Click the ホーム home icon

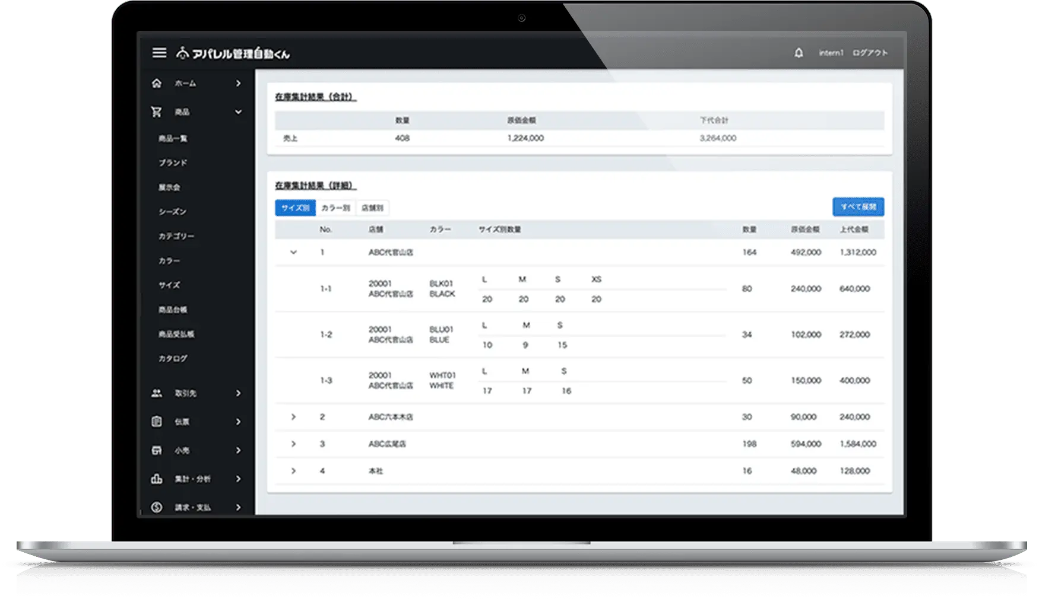click(157, 84)
